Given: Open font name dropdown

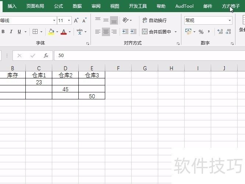Looking at the screenshot, I should 54,20.
